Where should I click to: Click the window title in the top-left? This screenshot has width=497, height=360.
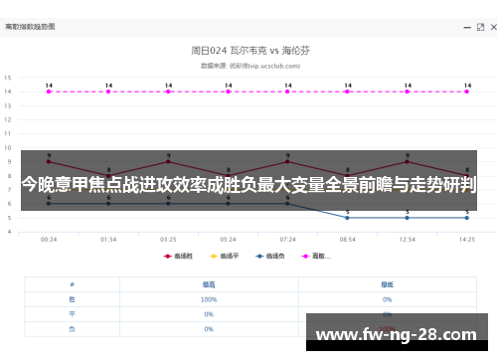(x=30, y=27)
